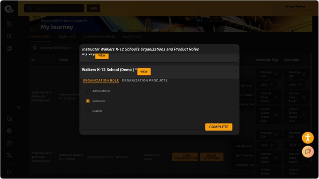
Task: Expand the My Org section chevron
Action: pos(236,56)
